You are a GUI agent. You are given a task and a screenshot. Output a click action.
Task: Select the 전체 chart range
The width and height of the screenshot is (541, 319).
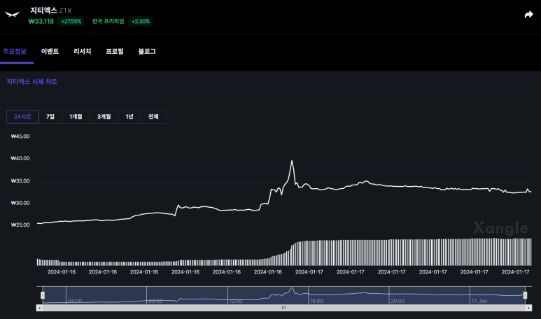pyautogui.click(x=153, y=117)
